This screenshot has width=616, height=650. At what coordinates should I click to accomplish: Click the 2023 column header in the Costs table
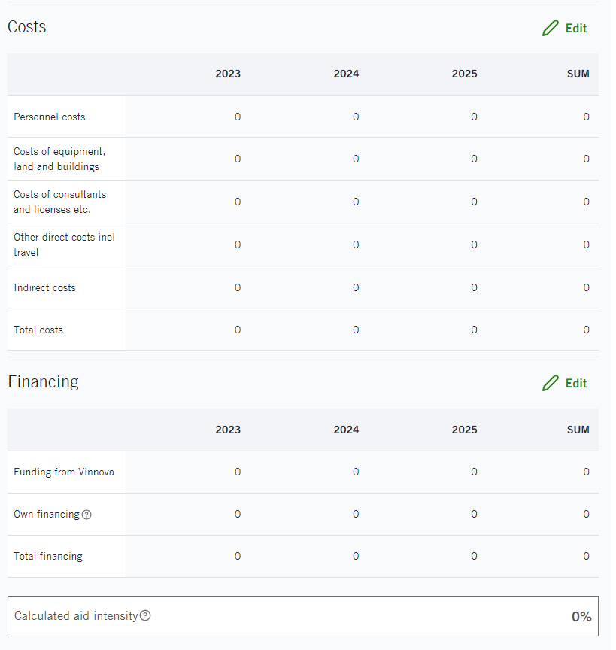coord(228,74)
